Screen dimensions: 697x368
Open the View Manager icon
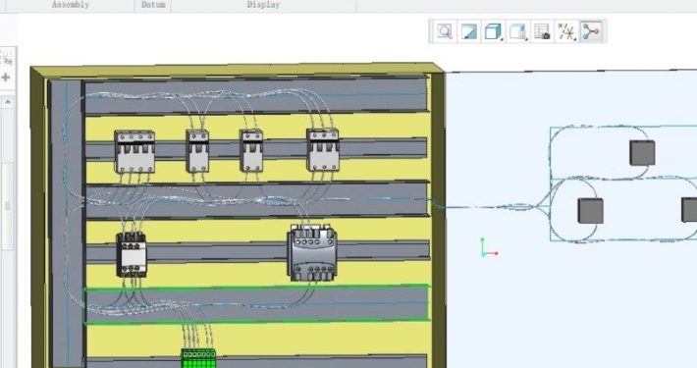coord(542,31)
